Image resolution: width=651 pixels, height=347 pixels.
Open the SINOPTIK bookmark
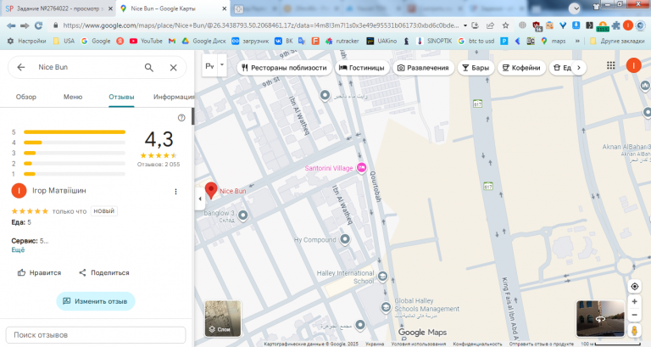point(435,41)
